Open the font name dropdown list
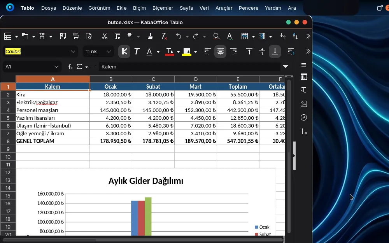 (73, 52)
